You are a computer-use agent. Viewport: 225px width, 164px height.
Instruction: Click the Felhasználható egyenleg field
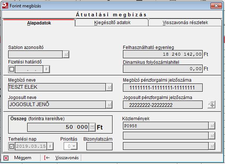click(163, 54)
